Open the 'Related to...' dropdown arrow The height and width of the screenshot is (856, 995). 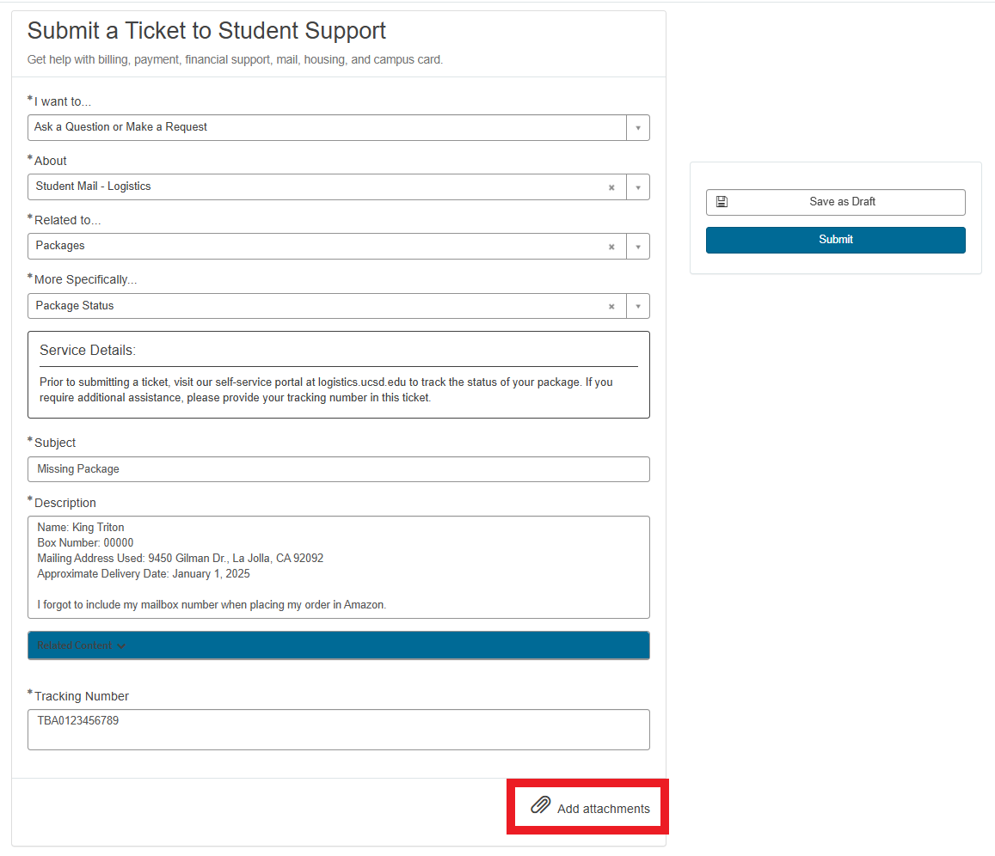[x=638, y=247]
